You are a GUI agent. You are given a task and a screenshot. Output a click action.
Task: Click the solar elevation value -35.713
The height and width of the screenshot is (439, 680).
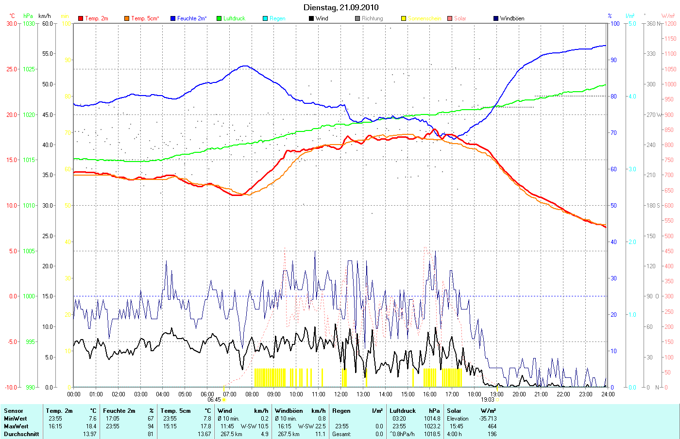click(x=488, y=419)
